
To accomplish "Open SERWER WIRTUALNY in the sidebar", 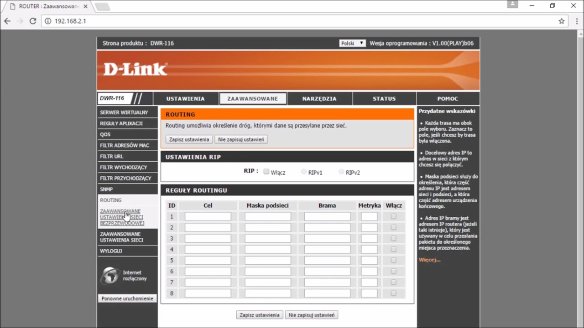I will pyautogui.click(x=127, y=112).
